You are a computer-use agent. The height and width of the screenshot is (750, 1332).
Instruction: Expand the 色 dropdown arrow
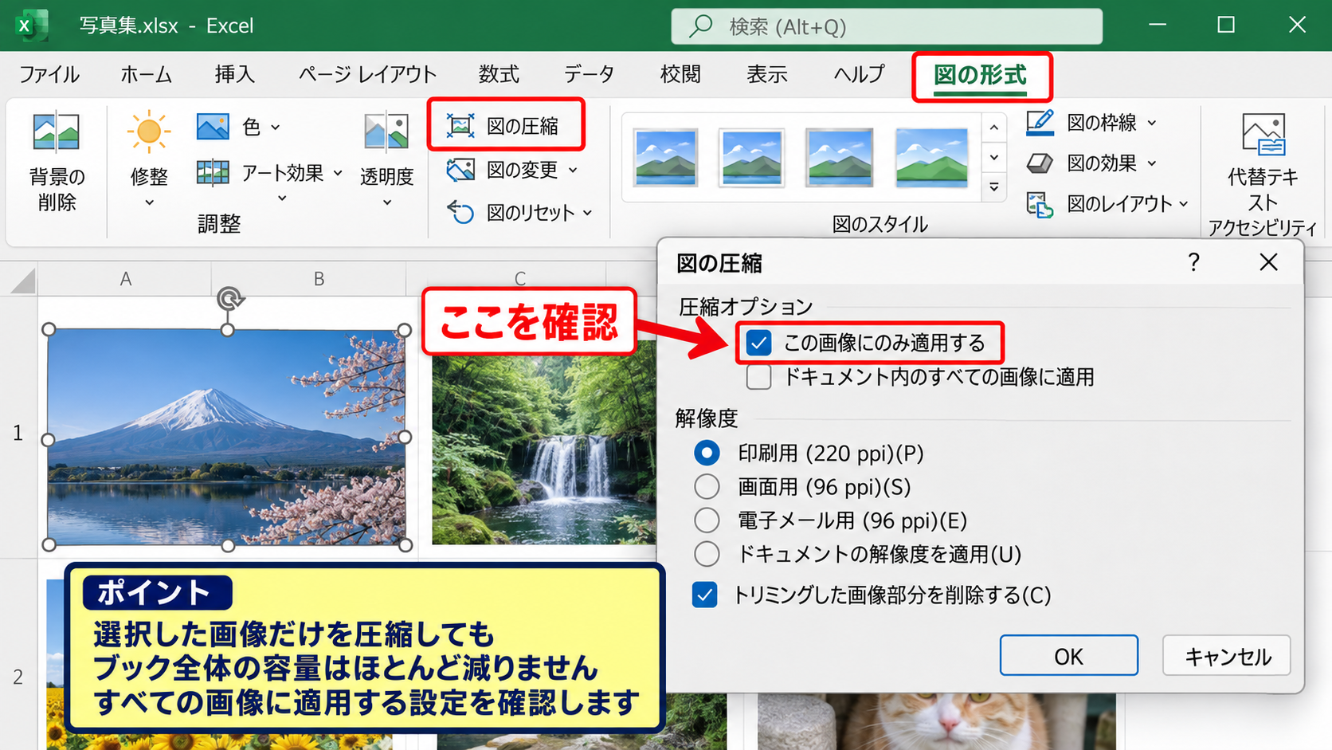coord(276,127)
